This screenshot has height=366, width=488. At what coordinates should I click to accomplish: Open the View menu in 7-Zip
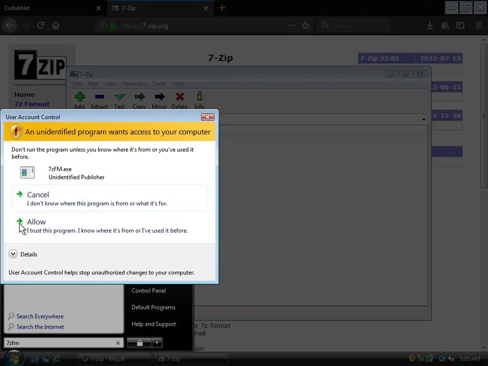[x=110, y=84]
